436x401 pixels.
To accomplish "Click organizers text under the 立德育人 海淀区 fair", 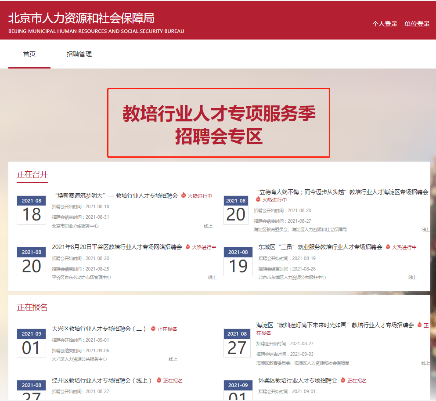I will coord(300,229).
